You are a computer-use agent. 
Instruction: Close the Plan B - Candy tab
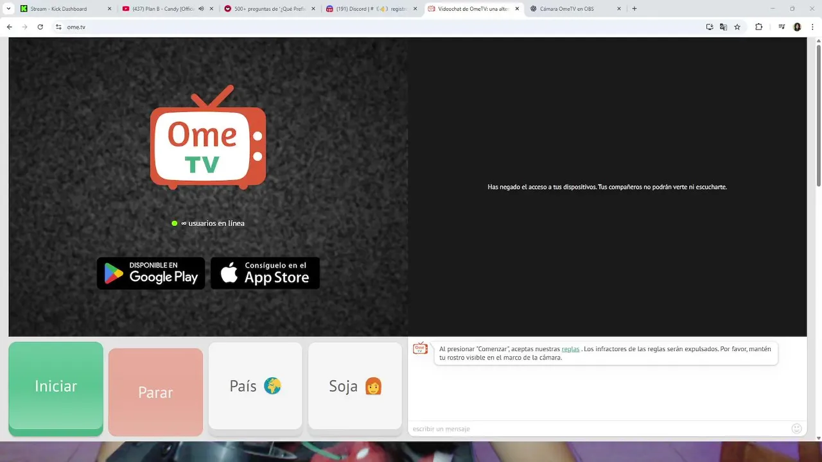(x=211, y=9)
